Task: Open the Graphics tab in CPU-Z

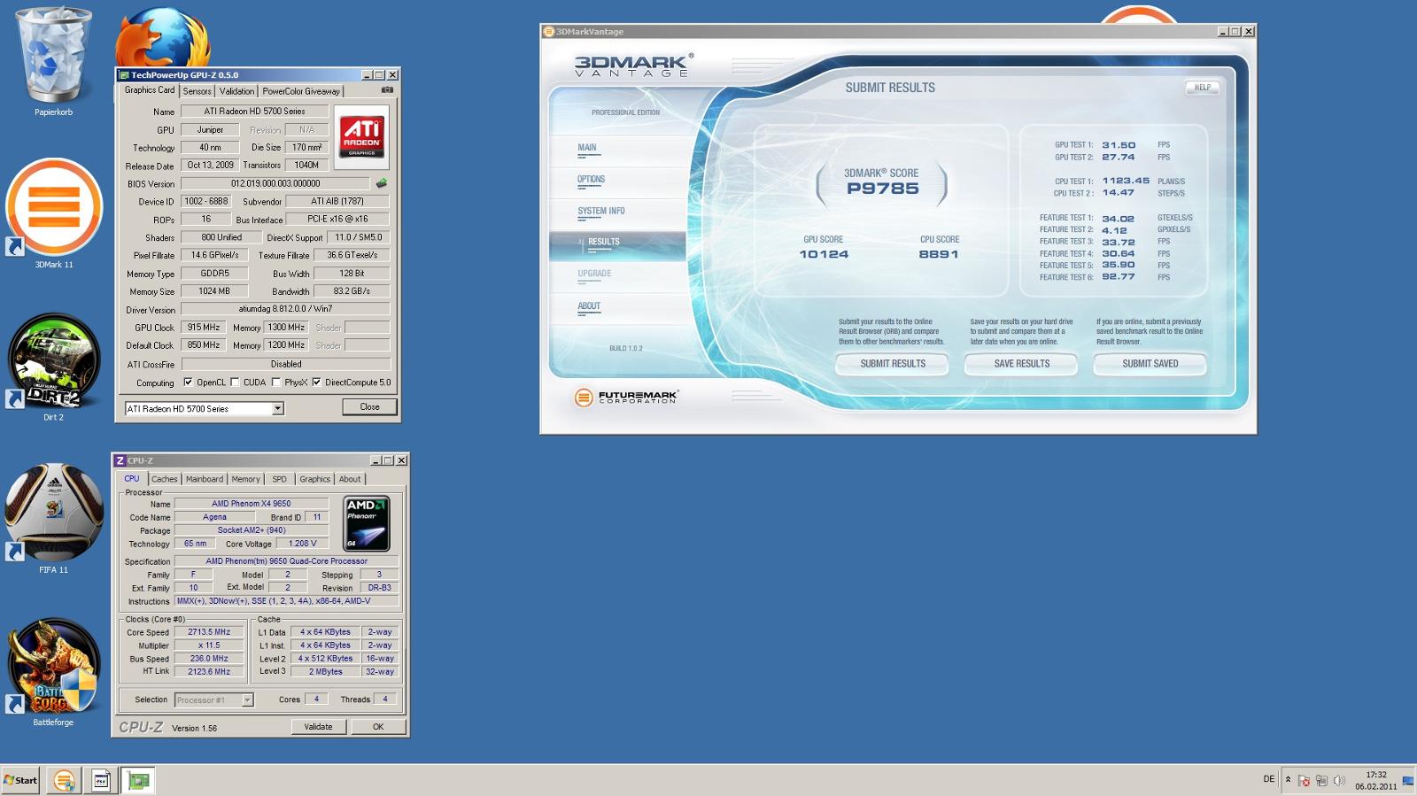Action: (314, 479)
